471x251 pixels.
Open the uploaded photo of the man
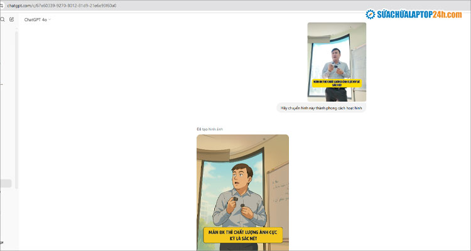pyautogui.click(x=336, y=61)
